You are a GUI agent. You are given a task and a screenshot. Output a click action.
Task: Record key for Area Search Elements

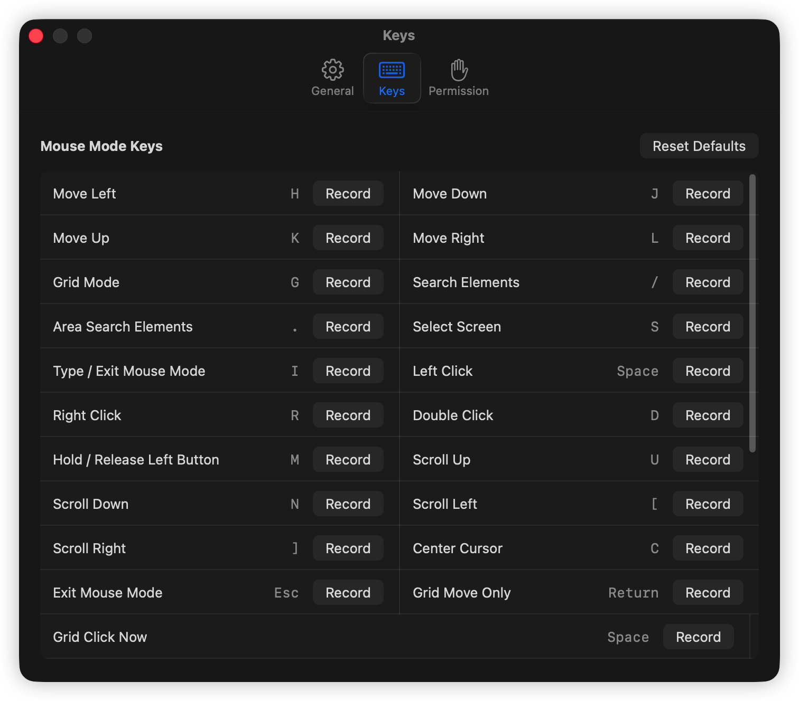click(348, 327)
